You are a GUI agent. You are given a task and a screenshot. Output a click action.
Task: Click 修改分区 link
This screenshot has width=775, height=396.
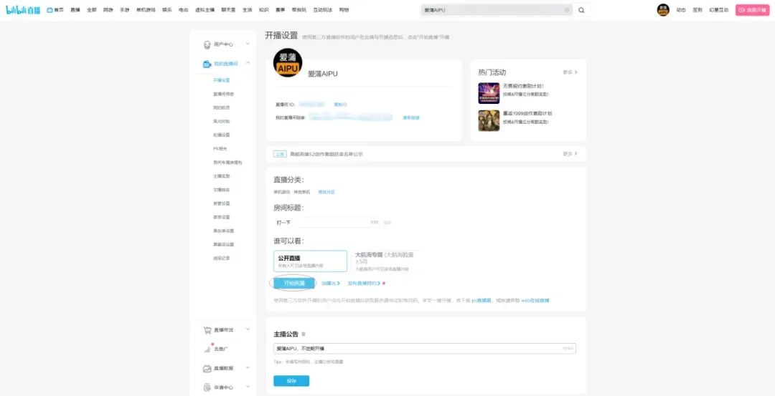[327, 192]
